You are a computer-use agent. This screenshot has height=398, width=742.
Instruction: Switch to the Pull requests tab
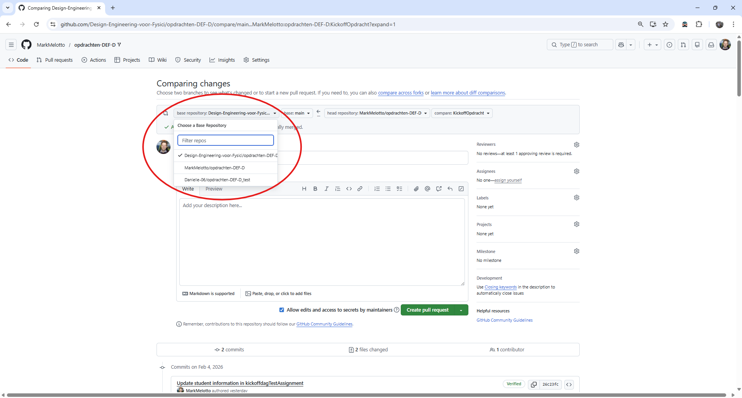pyautogui.click(x=54, y=60)
